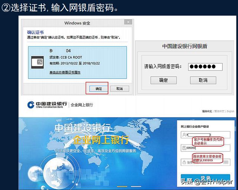Click the 企业网上银行 header text
Image resolution: width=238 pixels, height=190 pixels.
coord(82,105)
